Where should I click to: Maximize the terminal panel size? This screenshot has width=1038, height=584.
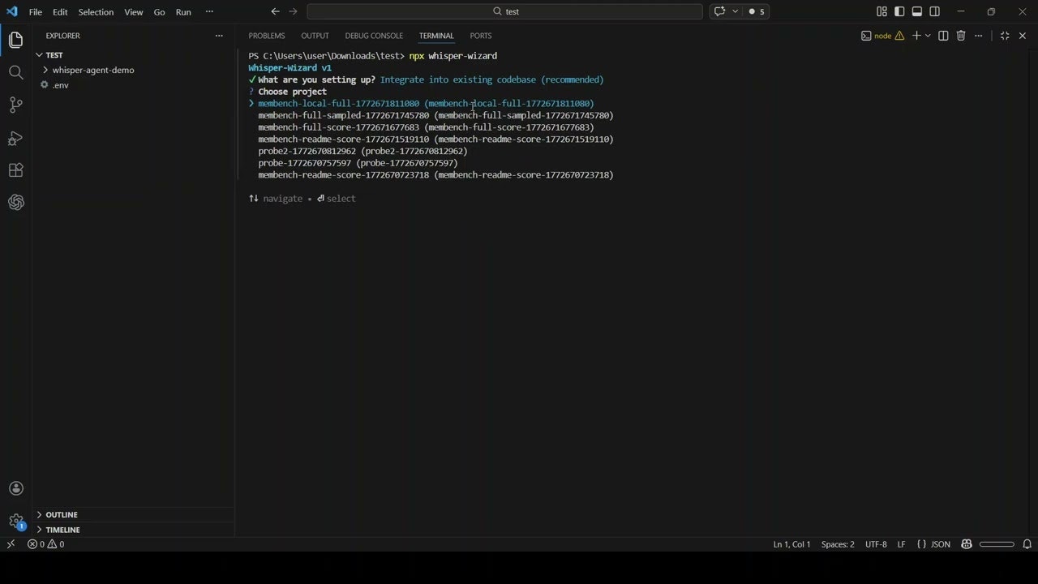1005,36
